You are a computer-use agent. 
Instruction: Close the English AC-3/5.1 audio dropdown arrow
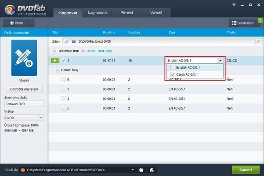pyautogui.click(x=220, y=61)
